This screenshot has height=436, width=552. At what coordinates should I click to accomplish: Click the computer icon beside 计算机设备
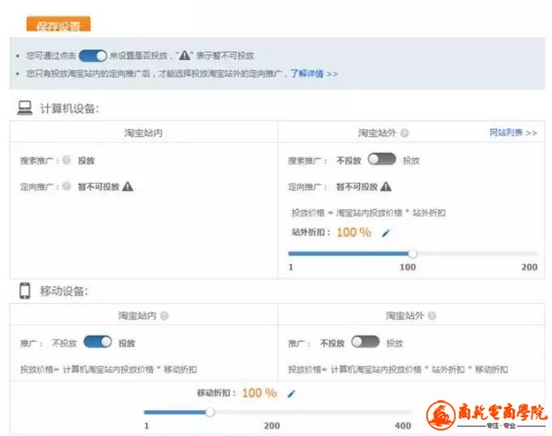pyautogui.click(x=24, y=108)
